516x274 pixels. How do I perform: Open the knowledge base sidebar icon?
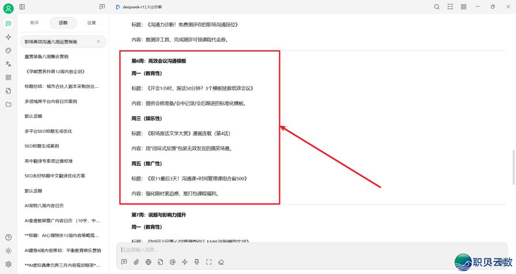[8, 91]
